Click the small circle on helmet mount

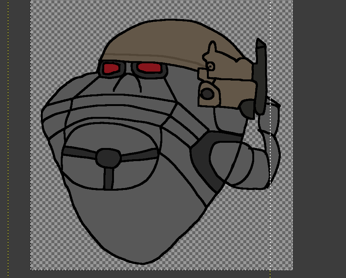click(x=210, y=66)
